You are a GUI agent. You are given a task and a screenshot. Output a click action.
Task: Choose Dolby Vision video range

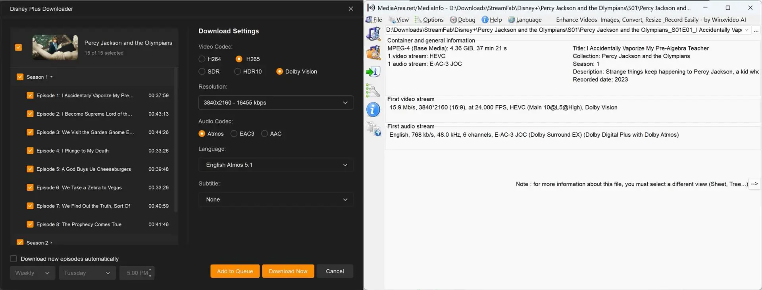[279, 72]
